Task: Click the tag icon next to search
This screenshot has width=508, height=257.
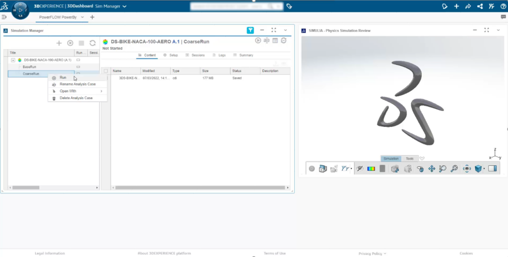Action: point(289,6)
